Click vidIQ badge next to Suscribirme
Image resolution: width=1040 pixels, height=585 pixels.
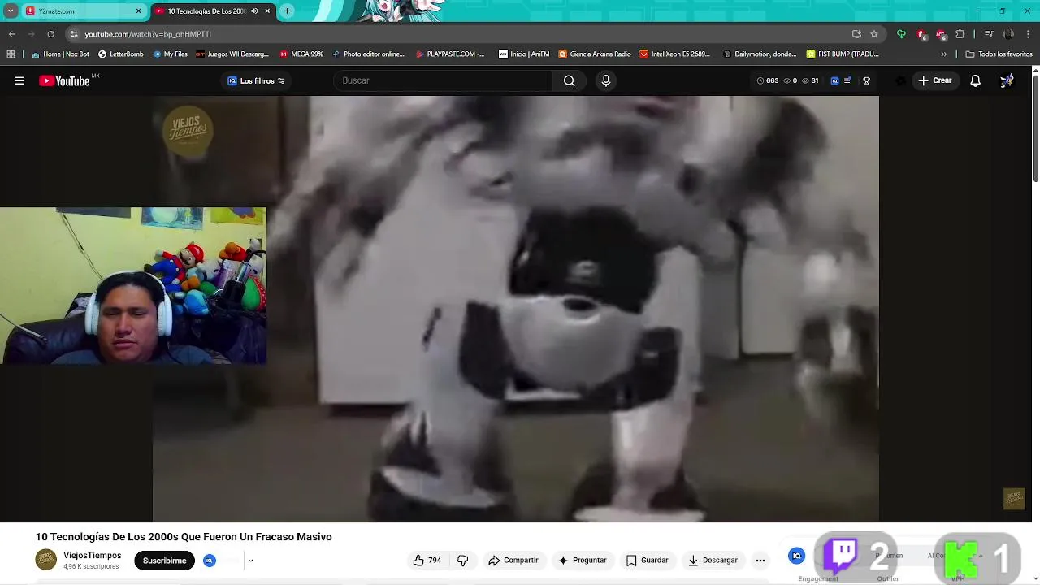[x=210, y=561]
